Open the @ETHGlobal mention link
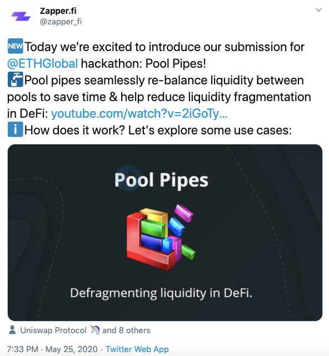Viewport: 329px width, 356px height. pyautogui.click(x=43, y=63)
